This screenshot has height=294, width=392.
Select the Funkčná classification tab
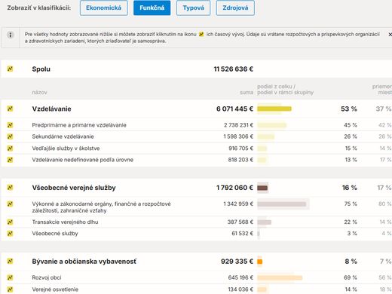[x=152, y=8]
